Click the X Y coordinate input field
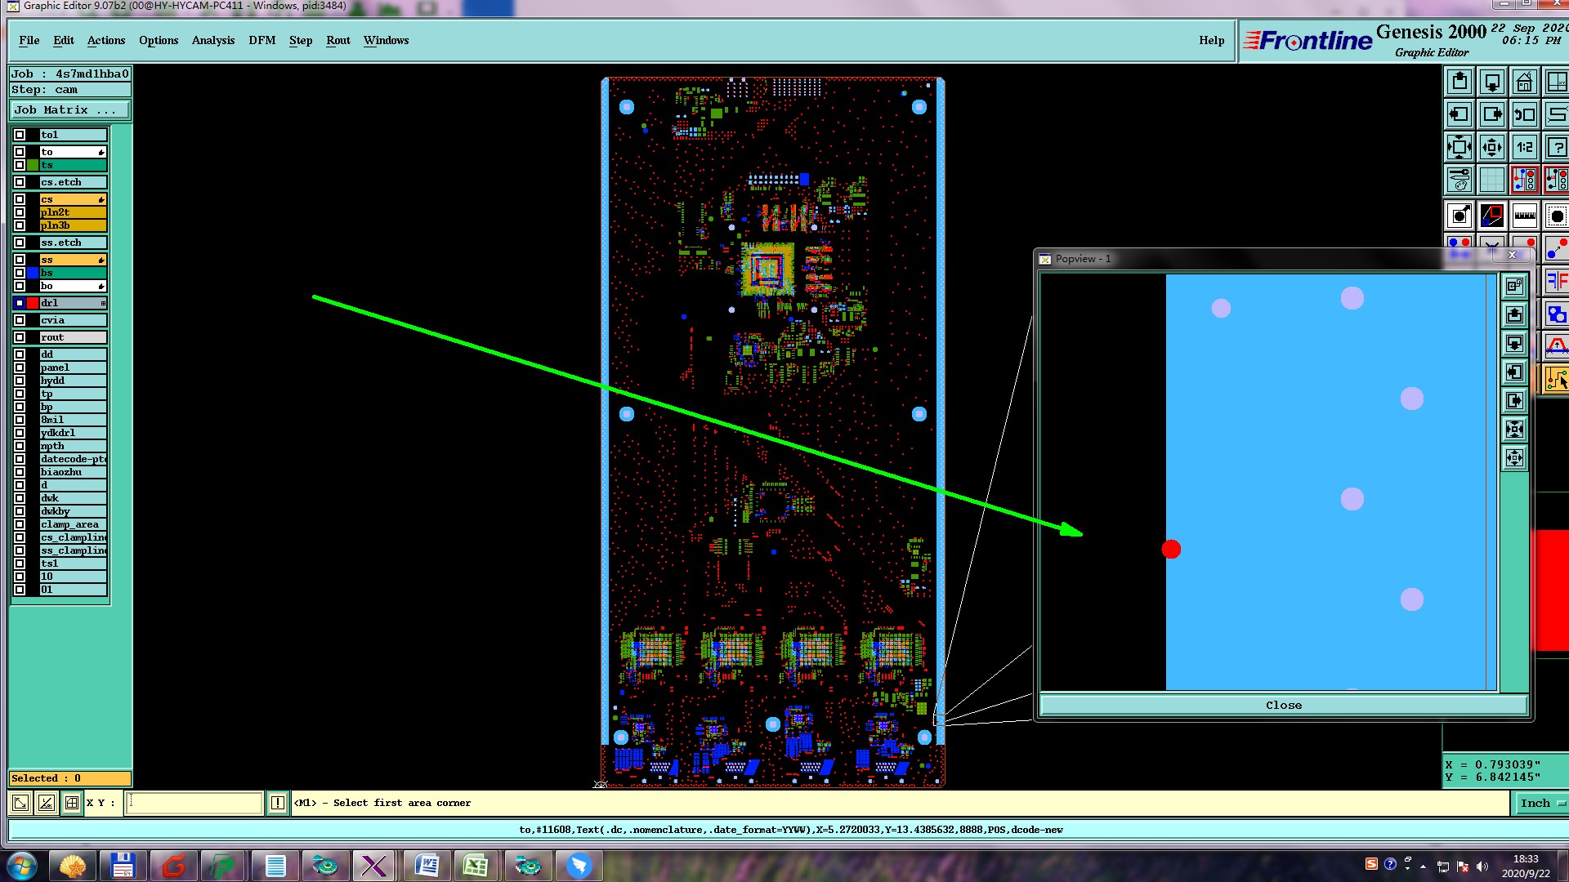The image size is (1569, 882). 194,803
